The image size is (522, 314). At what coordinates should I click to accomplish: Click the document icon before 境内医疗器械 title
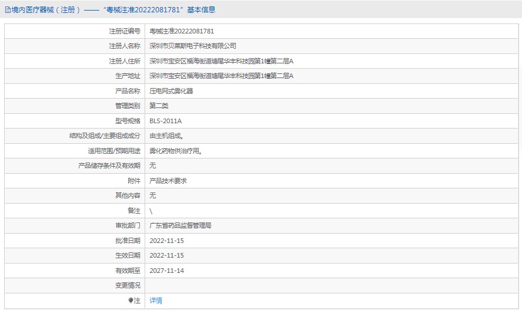8,10
